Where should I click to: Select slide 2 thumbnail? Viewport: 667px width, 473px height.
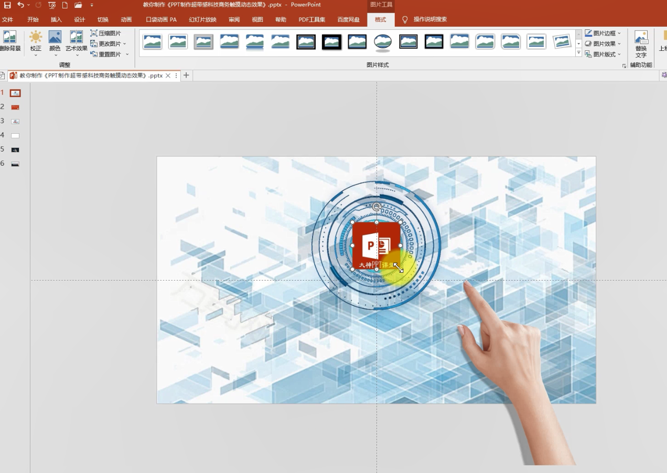(x=15, y=107)
